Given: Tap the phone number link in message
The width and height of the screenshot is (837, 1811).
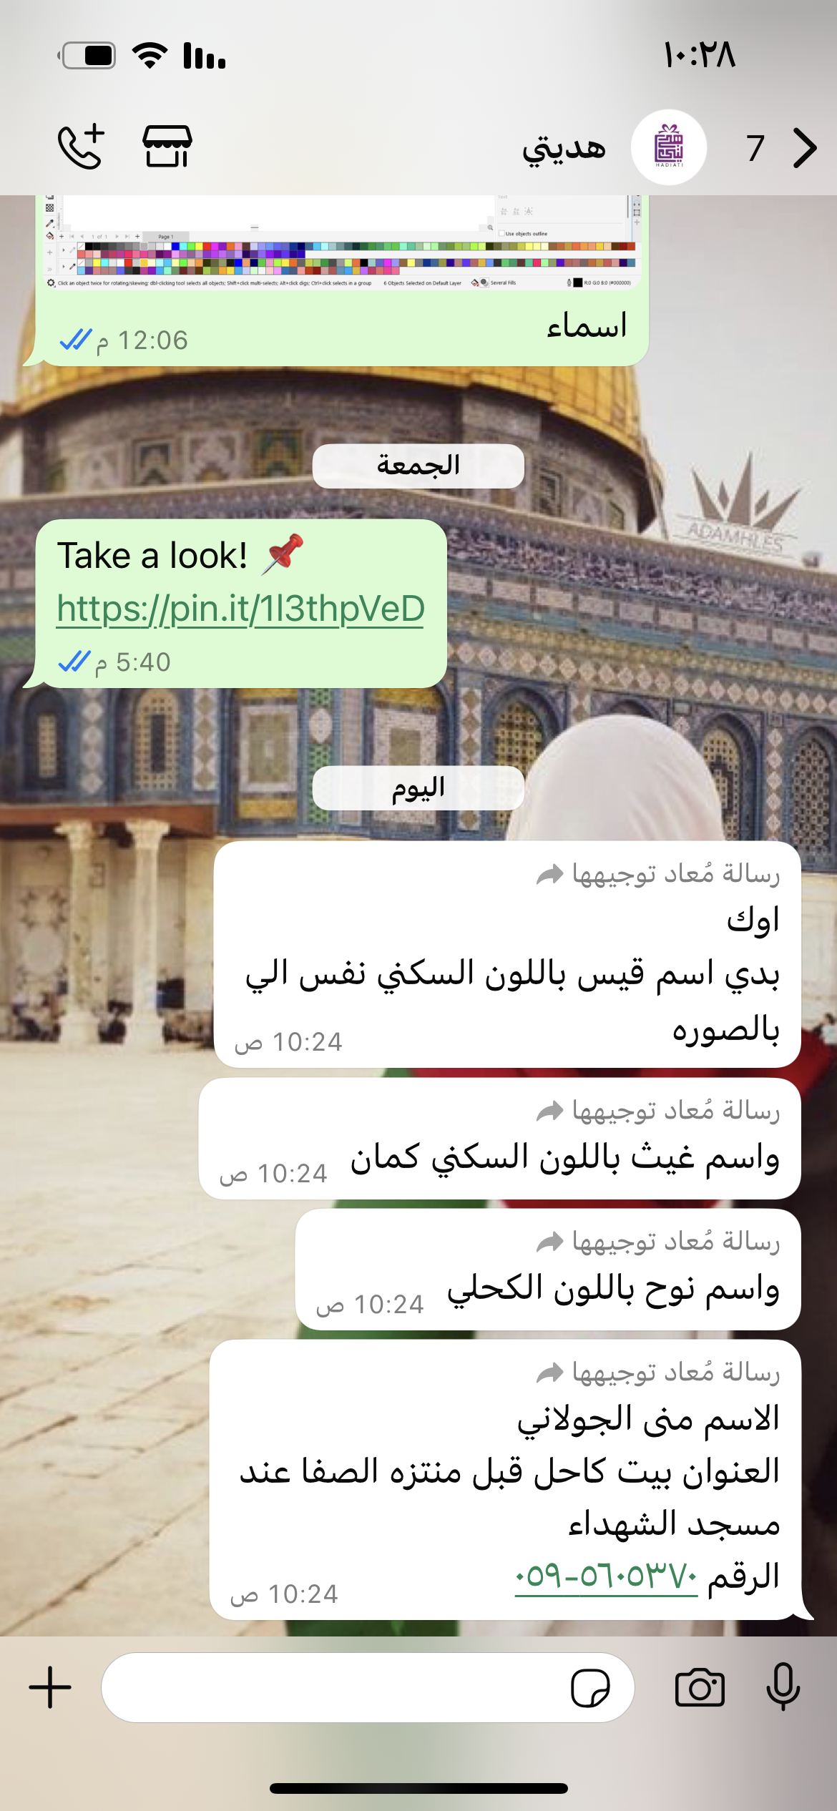Looking at the screenshot, I should point(606,1575).
